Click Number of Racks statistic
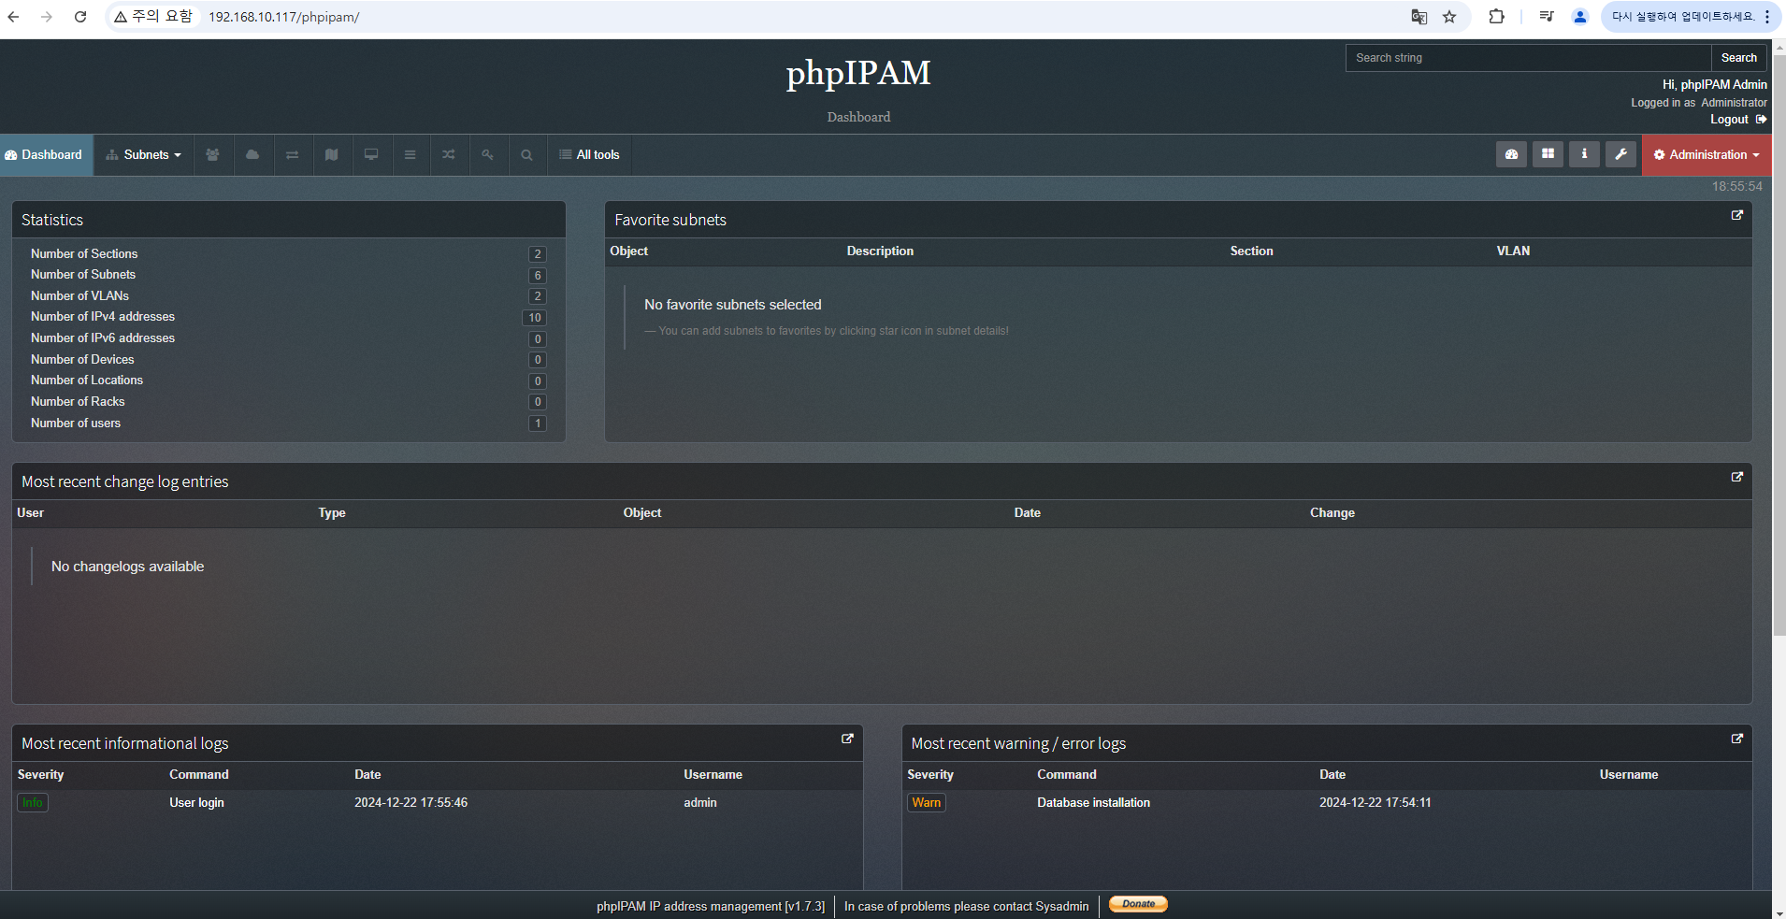 pyautogui.click(x=289, y=402)
